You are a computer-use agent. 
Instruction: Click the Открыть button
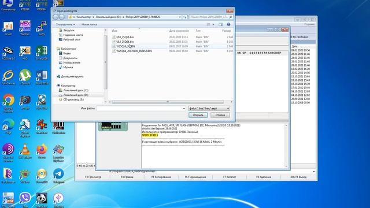pos(198,115)
